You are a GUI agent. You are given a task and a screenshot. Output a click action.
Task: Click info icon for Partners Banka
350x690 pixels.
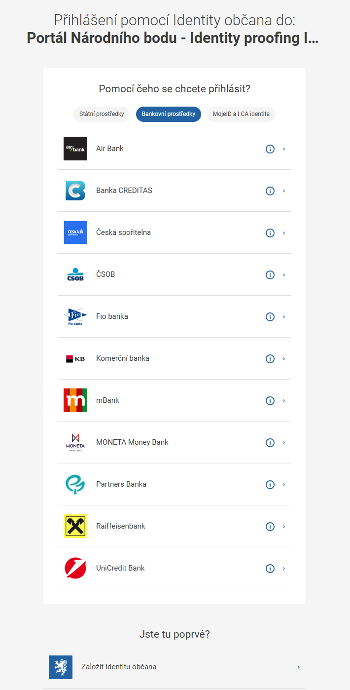click(x=270, y=484)
